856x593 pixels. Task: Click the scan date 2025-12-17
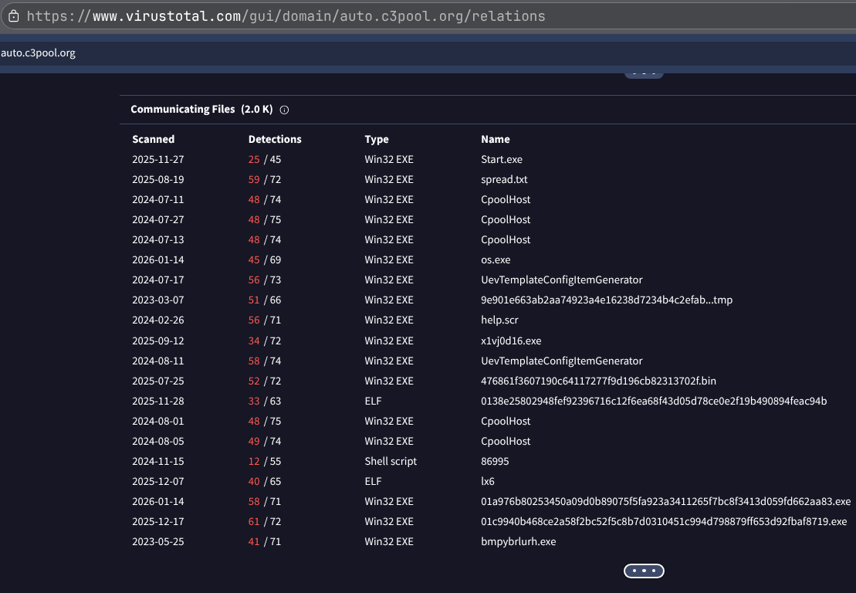[157, 521]
